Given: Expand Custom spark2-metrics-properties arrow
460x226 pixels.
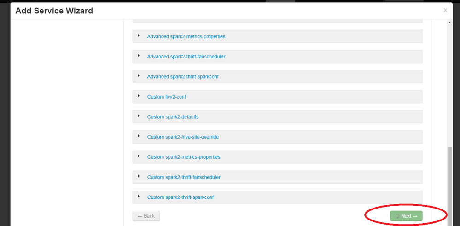Looking at the screenshot, I should 139,156.
